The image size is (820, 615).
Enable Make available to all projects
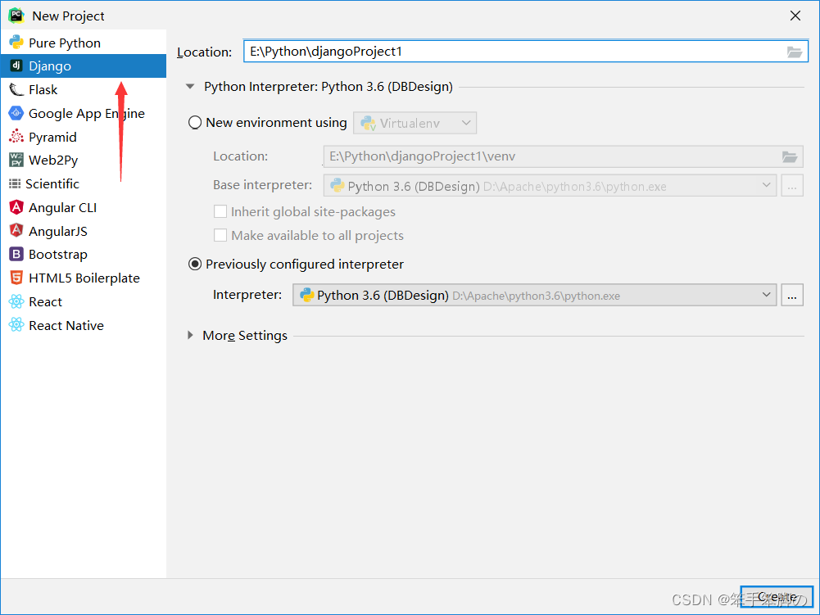coord(220,235)
